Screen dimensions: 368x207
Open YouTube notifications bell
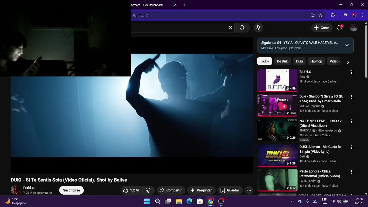coord(340,28)
